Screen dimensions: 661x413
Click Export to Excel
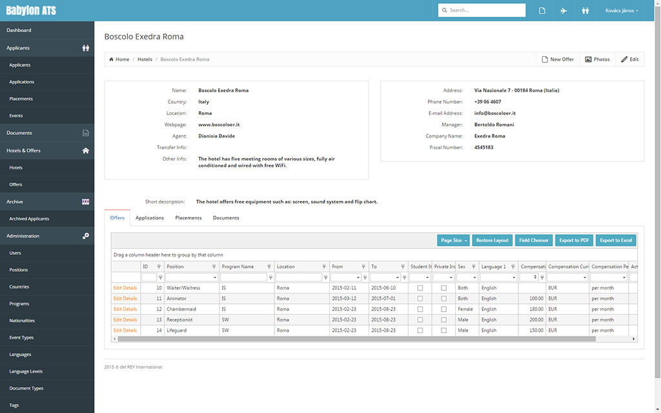tap(616, 241)
